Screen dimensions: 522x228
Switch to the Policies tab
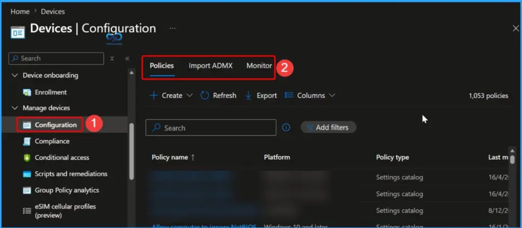point(162,66)
